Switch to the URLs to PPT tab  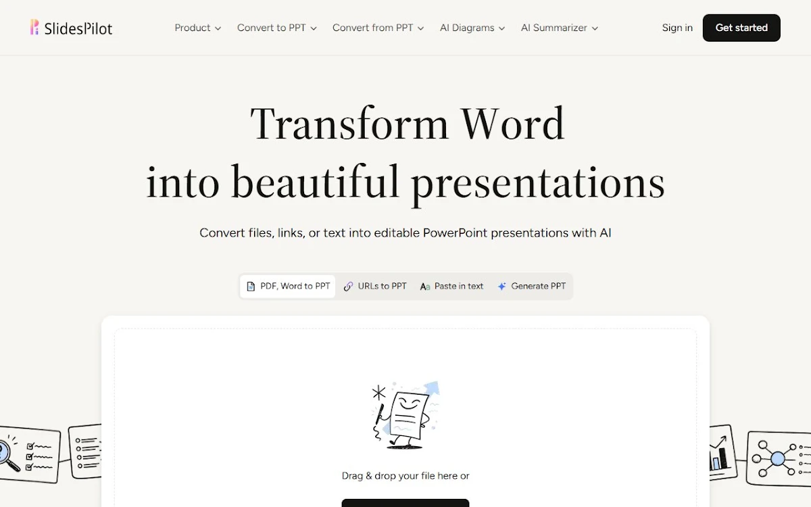(375, 286)
